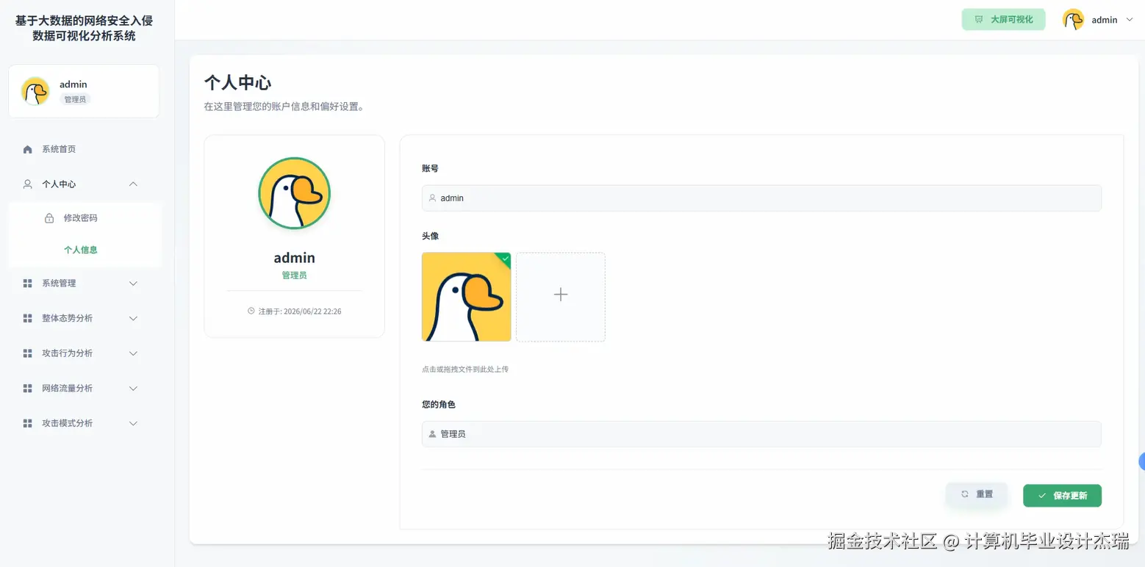Click the refresh icon on 重置 button
1145x567 pixels.
(965, 494)
